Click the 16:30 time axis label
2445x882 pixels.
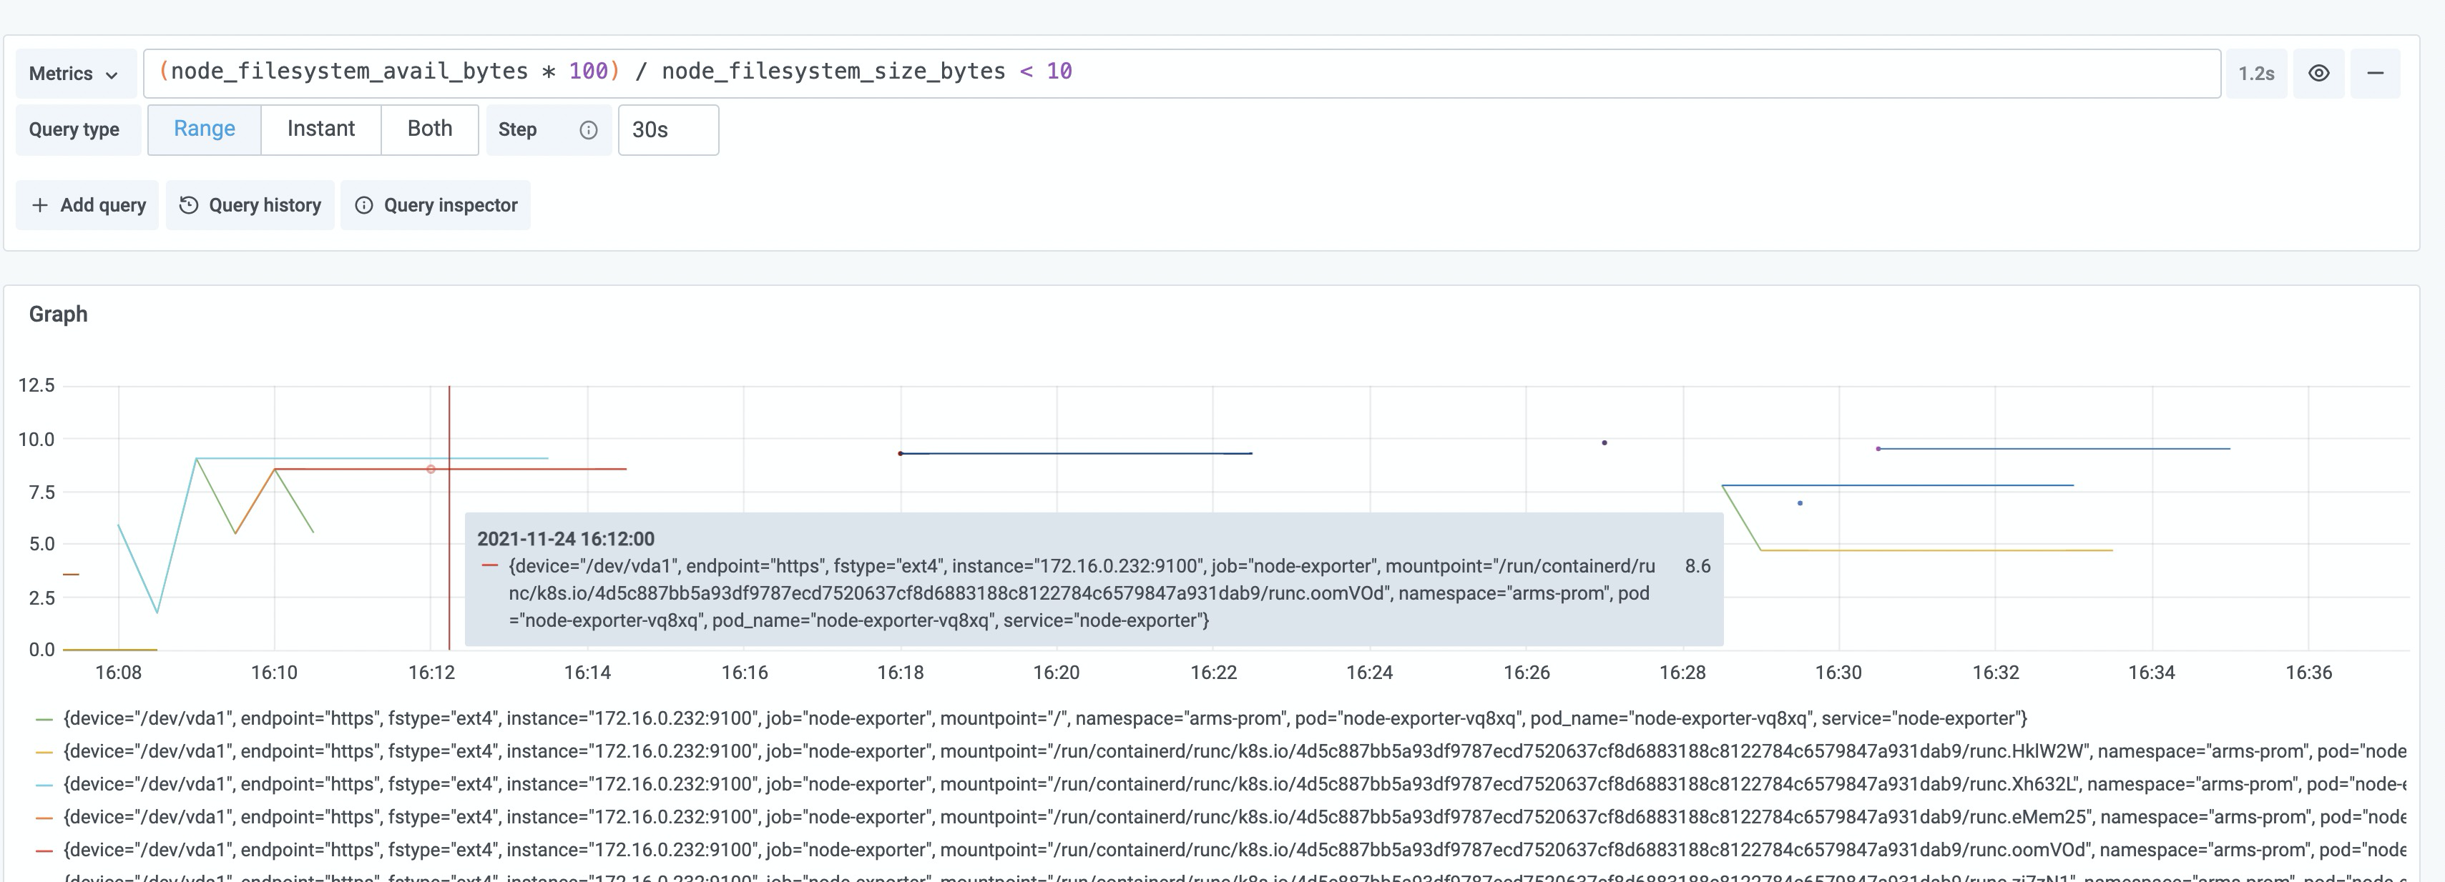1838,673
